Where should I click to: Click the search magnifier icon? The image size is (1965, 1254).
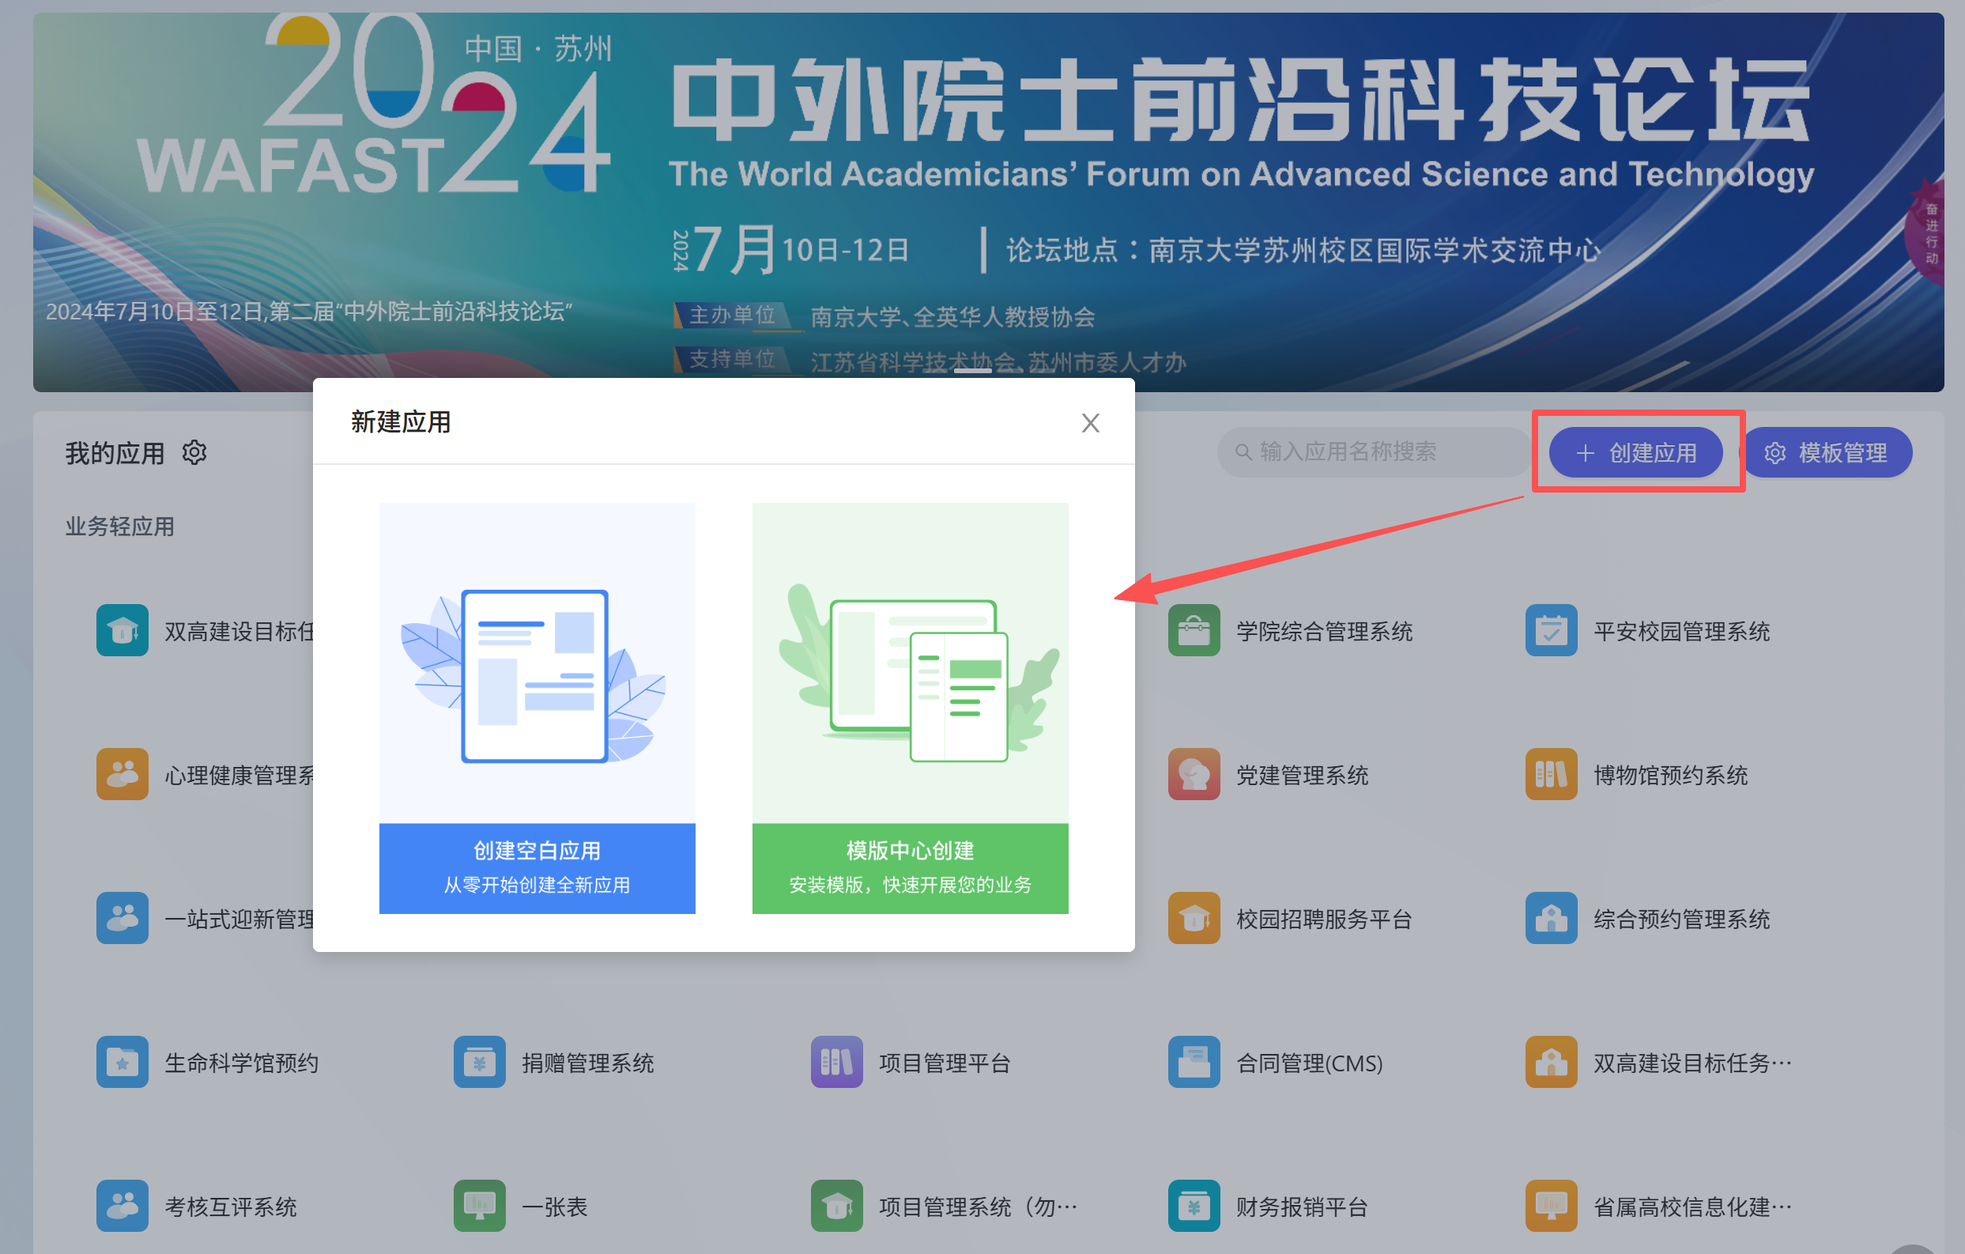1243,452
